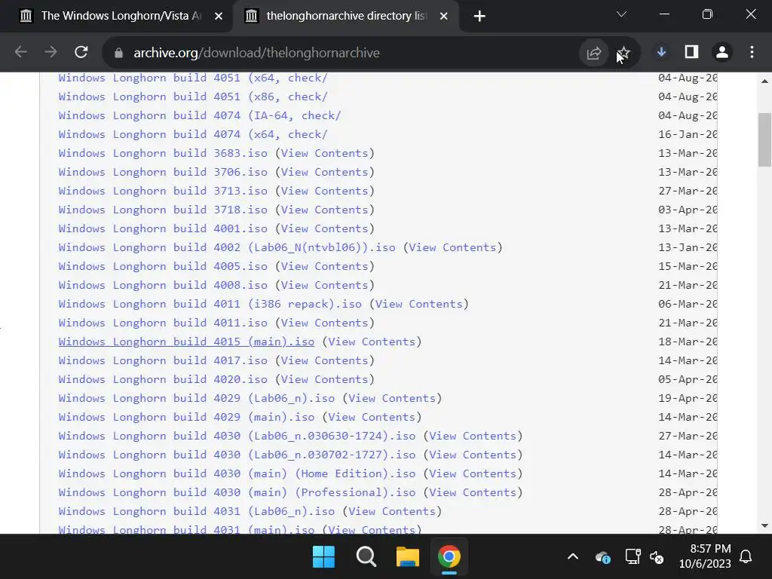View Contents of build 3683.iso
Screen dimensions: 772x579
324,153
